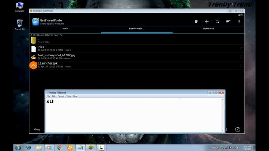Open File Explorer from the taskbar
Screen dimensions: 269x151
[39, 148]
